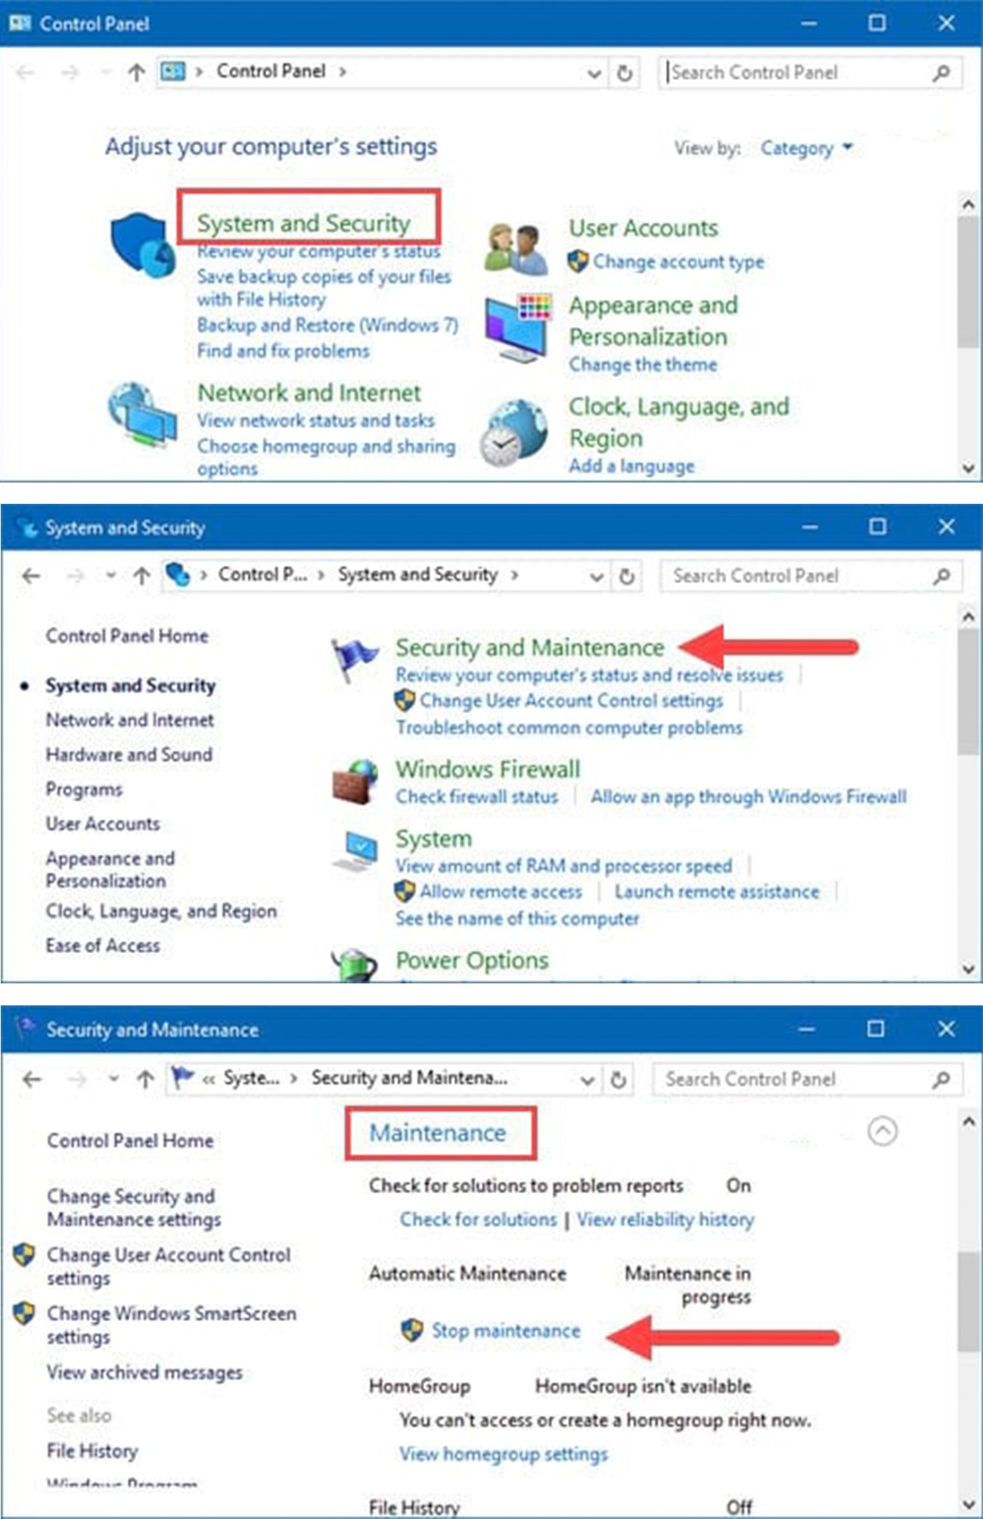983x1519 pixels.
Task: Open Backup and Restore (Windows 7)
Action: click(327, 325)
